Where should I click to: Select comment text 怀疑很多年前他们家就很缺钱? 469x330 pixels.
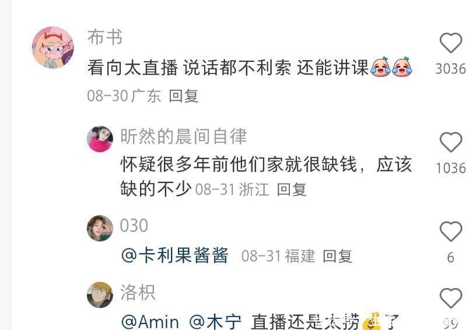[239, 164]
